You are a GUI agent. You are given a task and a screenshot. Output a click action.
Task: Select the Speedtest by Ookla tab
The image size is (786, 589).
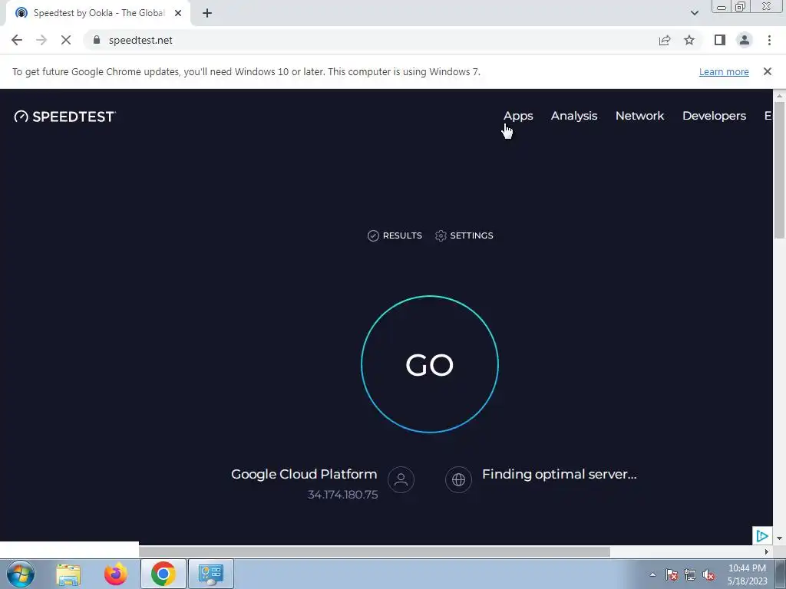[98, 13]
